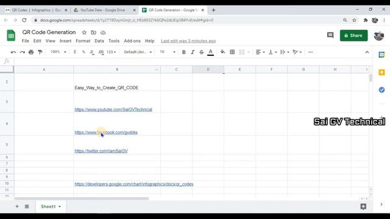Click the Move to folder icon
This screenshot has height=219, width=390.
[x=93, y=32]
